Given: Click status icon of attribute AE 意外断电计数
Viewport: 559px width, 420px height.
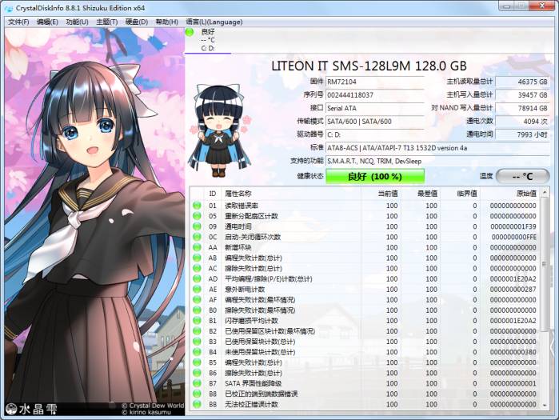Looking at the screenshot, I should [197, 289].
